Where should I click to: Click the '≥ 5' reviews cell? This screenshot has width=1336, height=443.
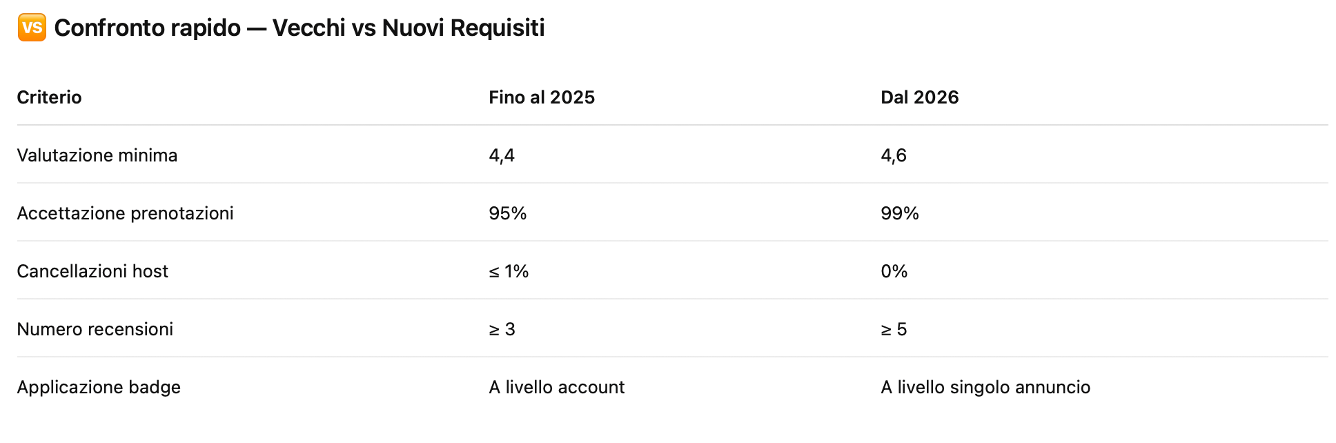894,329
